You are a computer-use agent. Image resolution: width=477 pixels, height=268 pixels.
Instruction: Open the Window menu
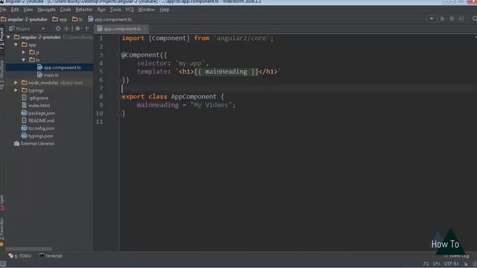[x=146, y=10]
